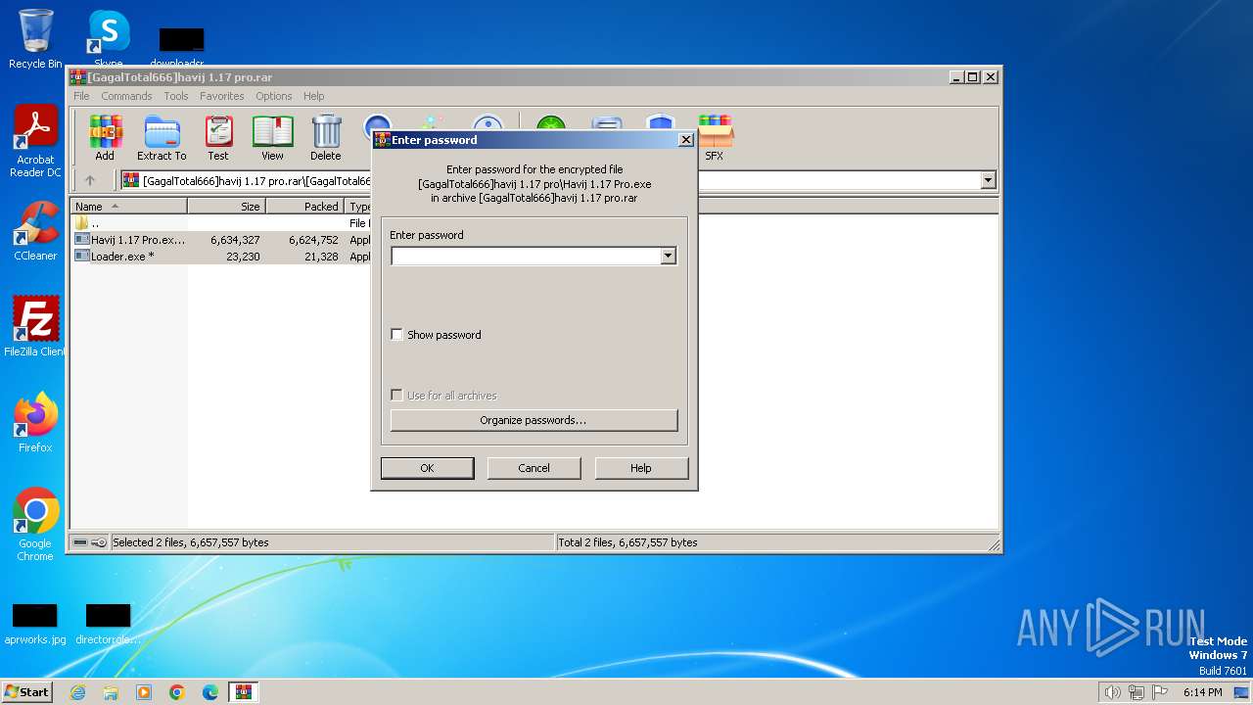The image size is (1253, 705).
Task: Open the FileZilla Client desktop icon
Action: 35,326
